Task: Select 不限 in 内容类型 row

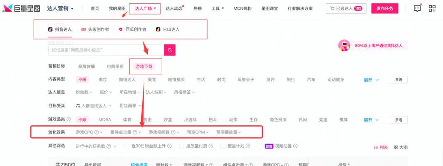Action: (82, 80)
